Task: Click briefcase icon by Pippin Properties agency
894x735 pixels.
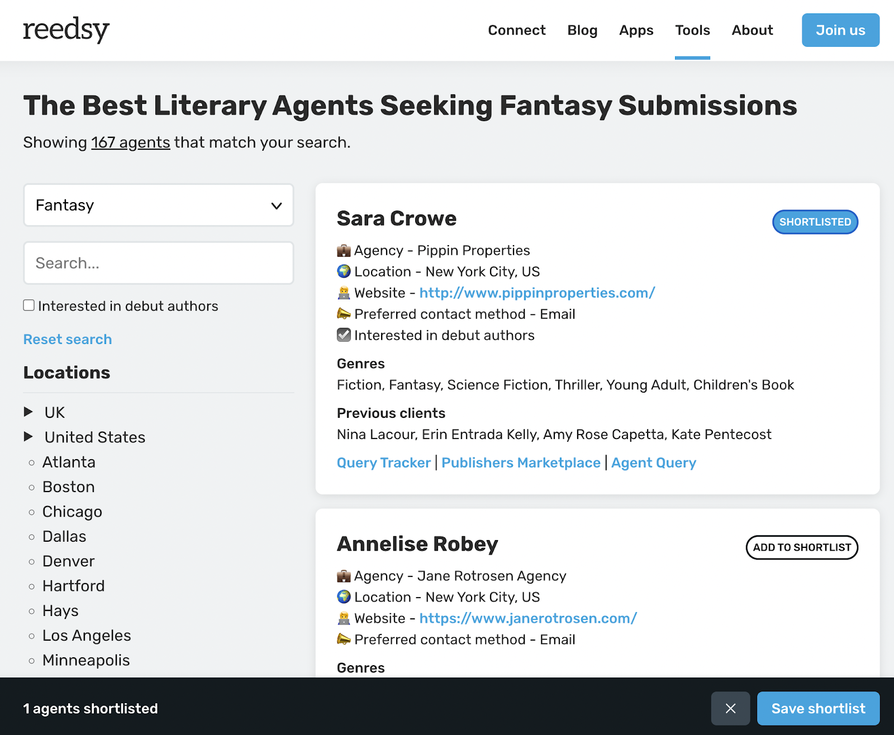Action: pos(344,250)
